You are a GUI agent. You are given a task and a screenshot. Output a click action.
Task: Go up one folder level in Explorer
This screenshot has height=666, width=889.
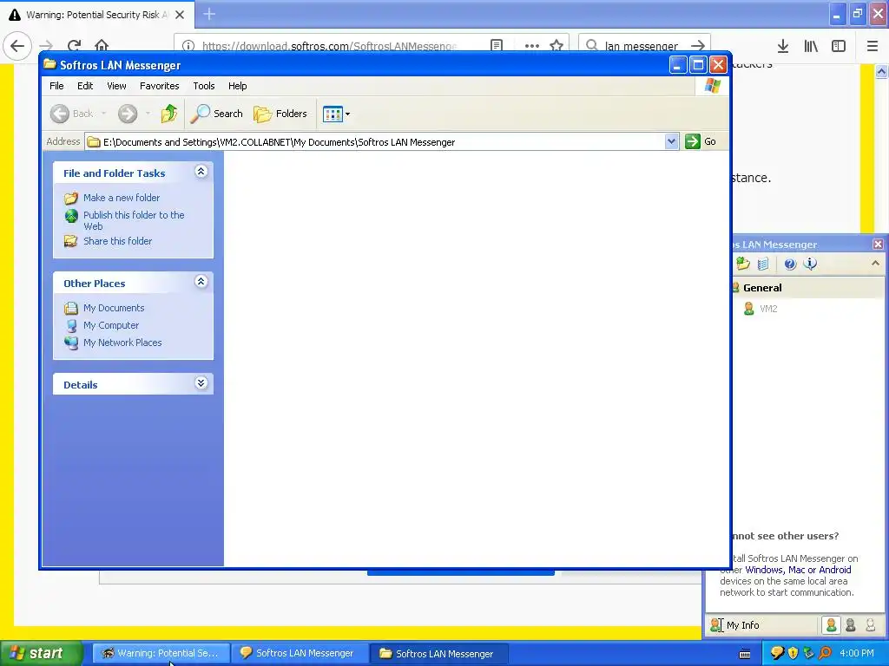click(168, 114)
